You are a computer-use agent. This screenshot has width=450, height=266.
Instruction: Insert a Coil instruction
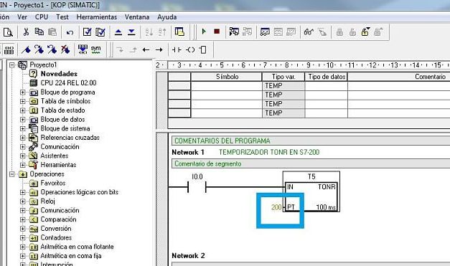[190, 50]
